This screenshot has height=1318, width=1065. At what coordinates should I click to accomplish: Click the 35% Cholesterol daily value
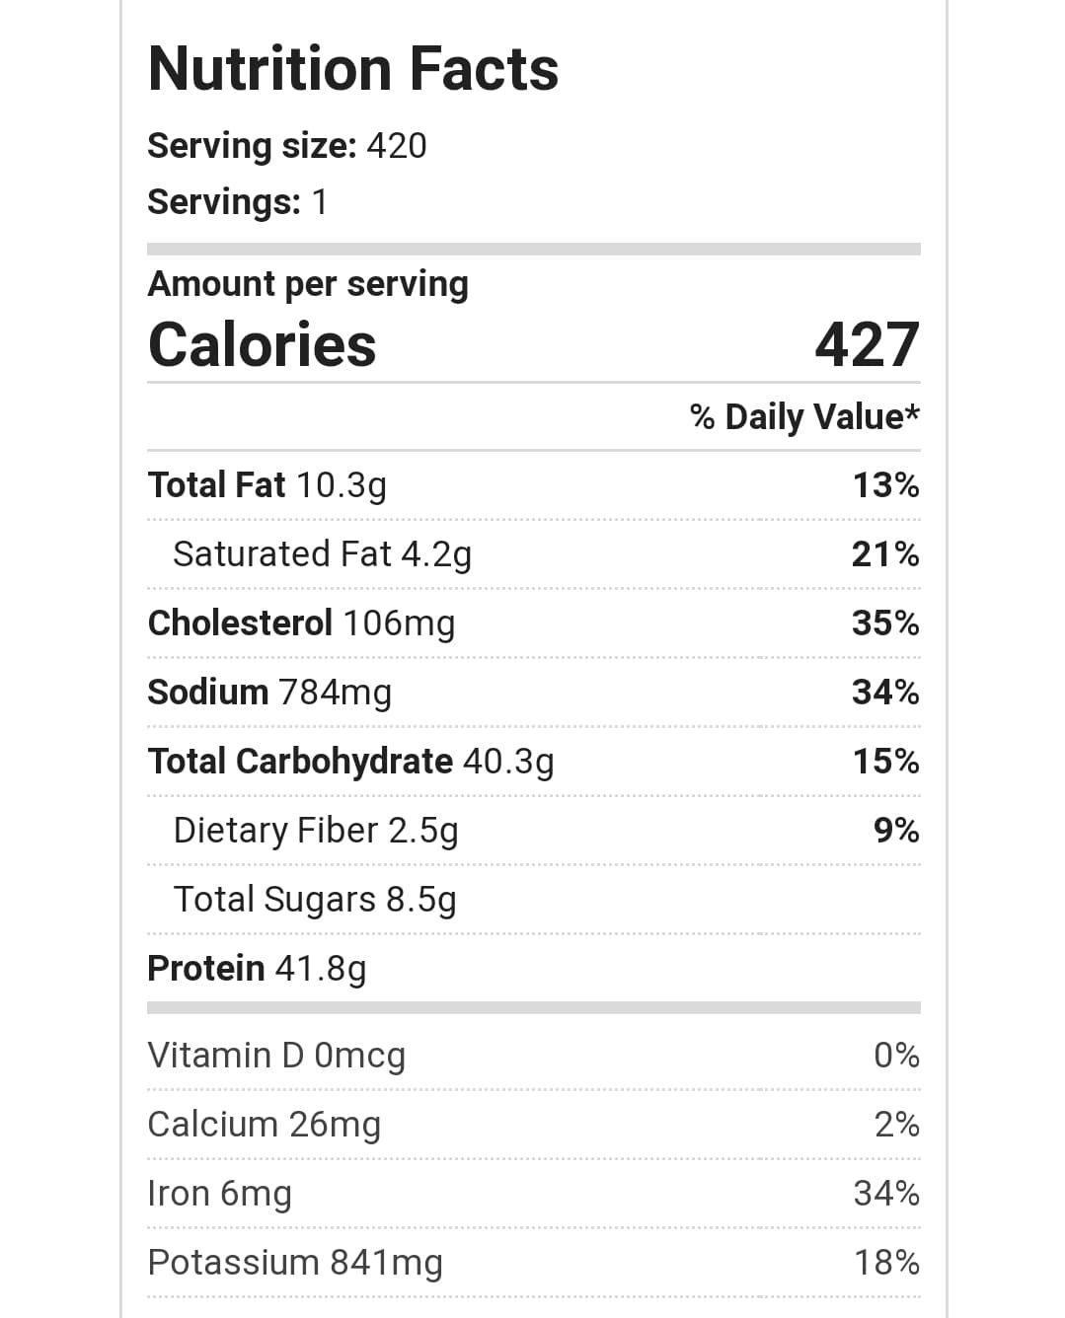[x=885, y=623]
